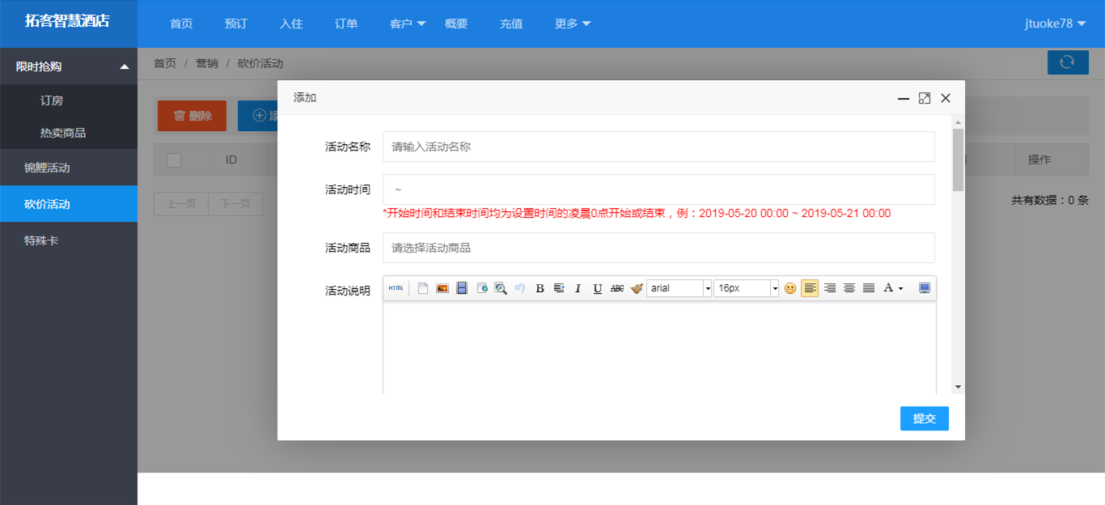
Task: Open 锦鲤活动 sidebar item
Action: click(x=69, y=168)
